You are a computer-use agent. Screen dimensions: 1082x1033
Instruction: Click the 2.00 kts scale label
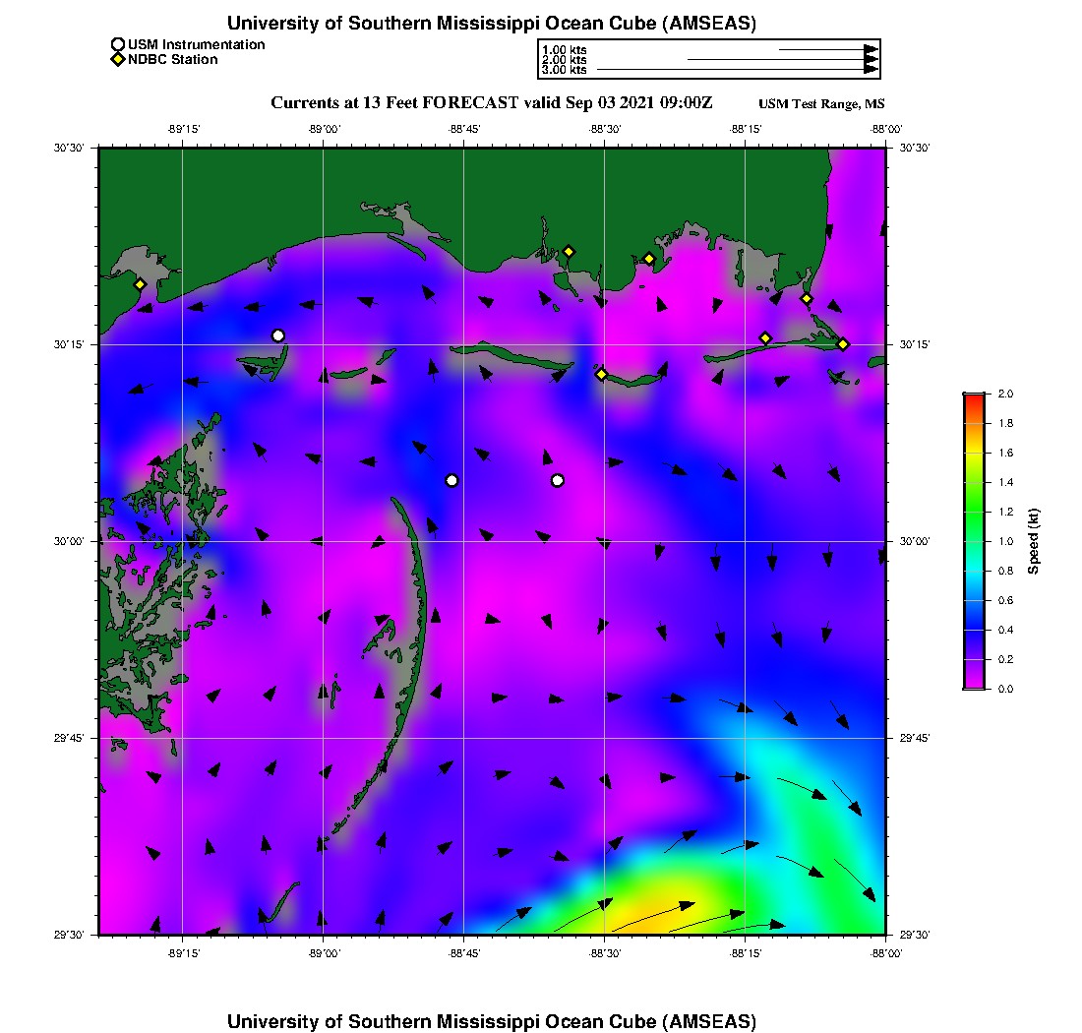point(564,60)
